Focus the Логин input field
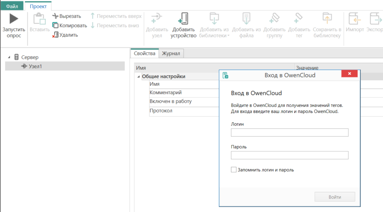This screenshot has width=383, height=212. click(x=289, y=132)
